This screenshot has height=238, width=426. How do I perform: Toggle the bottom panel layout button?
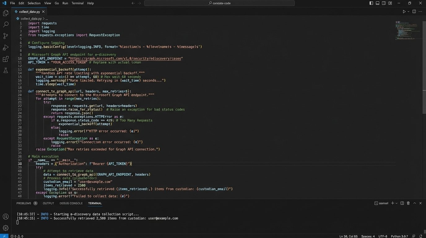click(x=377, y=3)
